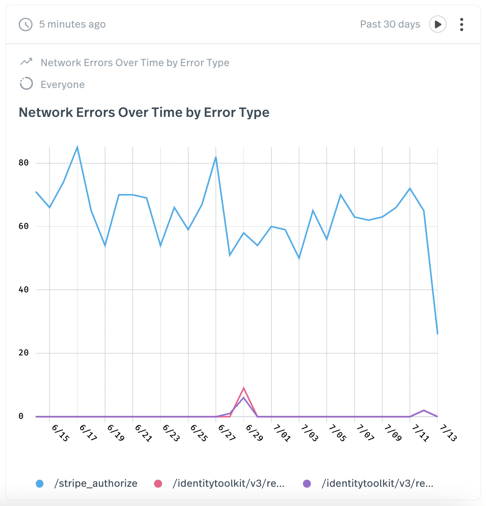The height and width of the screenshot is (506, 486).
Task: Click the blue /stripe_authorize legend dot
Action: click(x=40, y=484)
